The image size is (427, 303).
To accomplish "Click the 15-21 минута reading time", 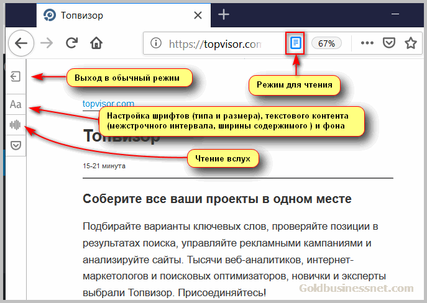I will tap(104, 166).
